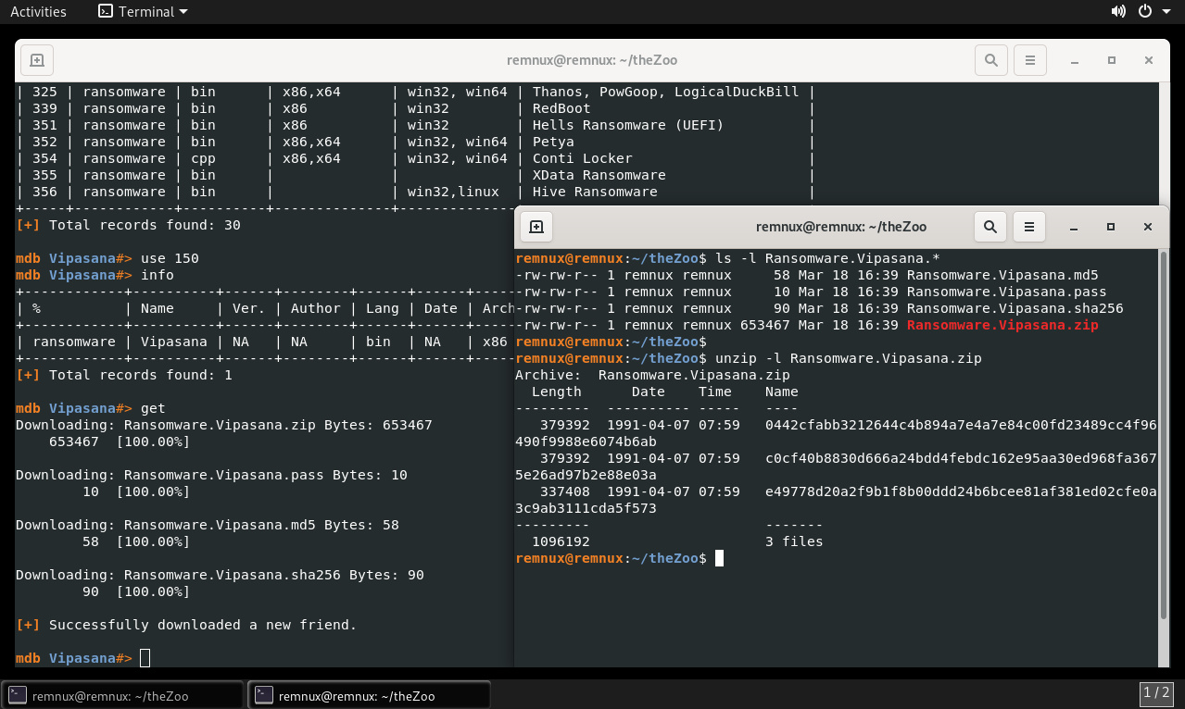Viewport: 1185px width, 709px height.
Task: Maximize the front terminal window
Action: (1111, 227)
